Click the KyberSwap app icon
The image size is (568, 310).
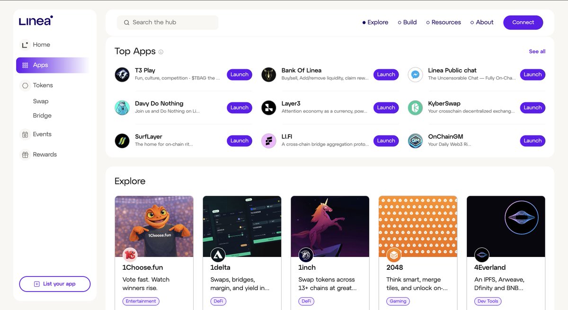point(415,108)
